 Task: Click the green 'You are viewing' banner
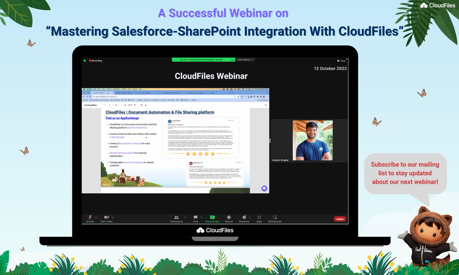(x=203, y=60)
